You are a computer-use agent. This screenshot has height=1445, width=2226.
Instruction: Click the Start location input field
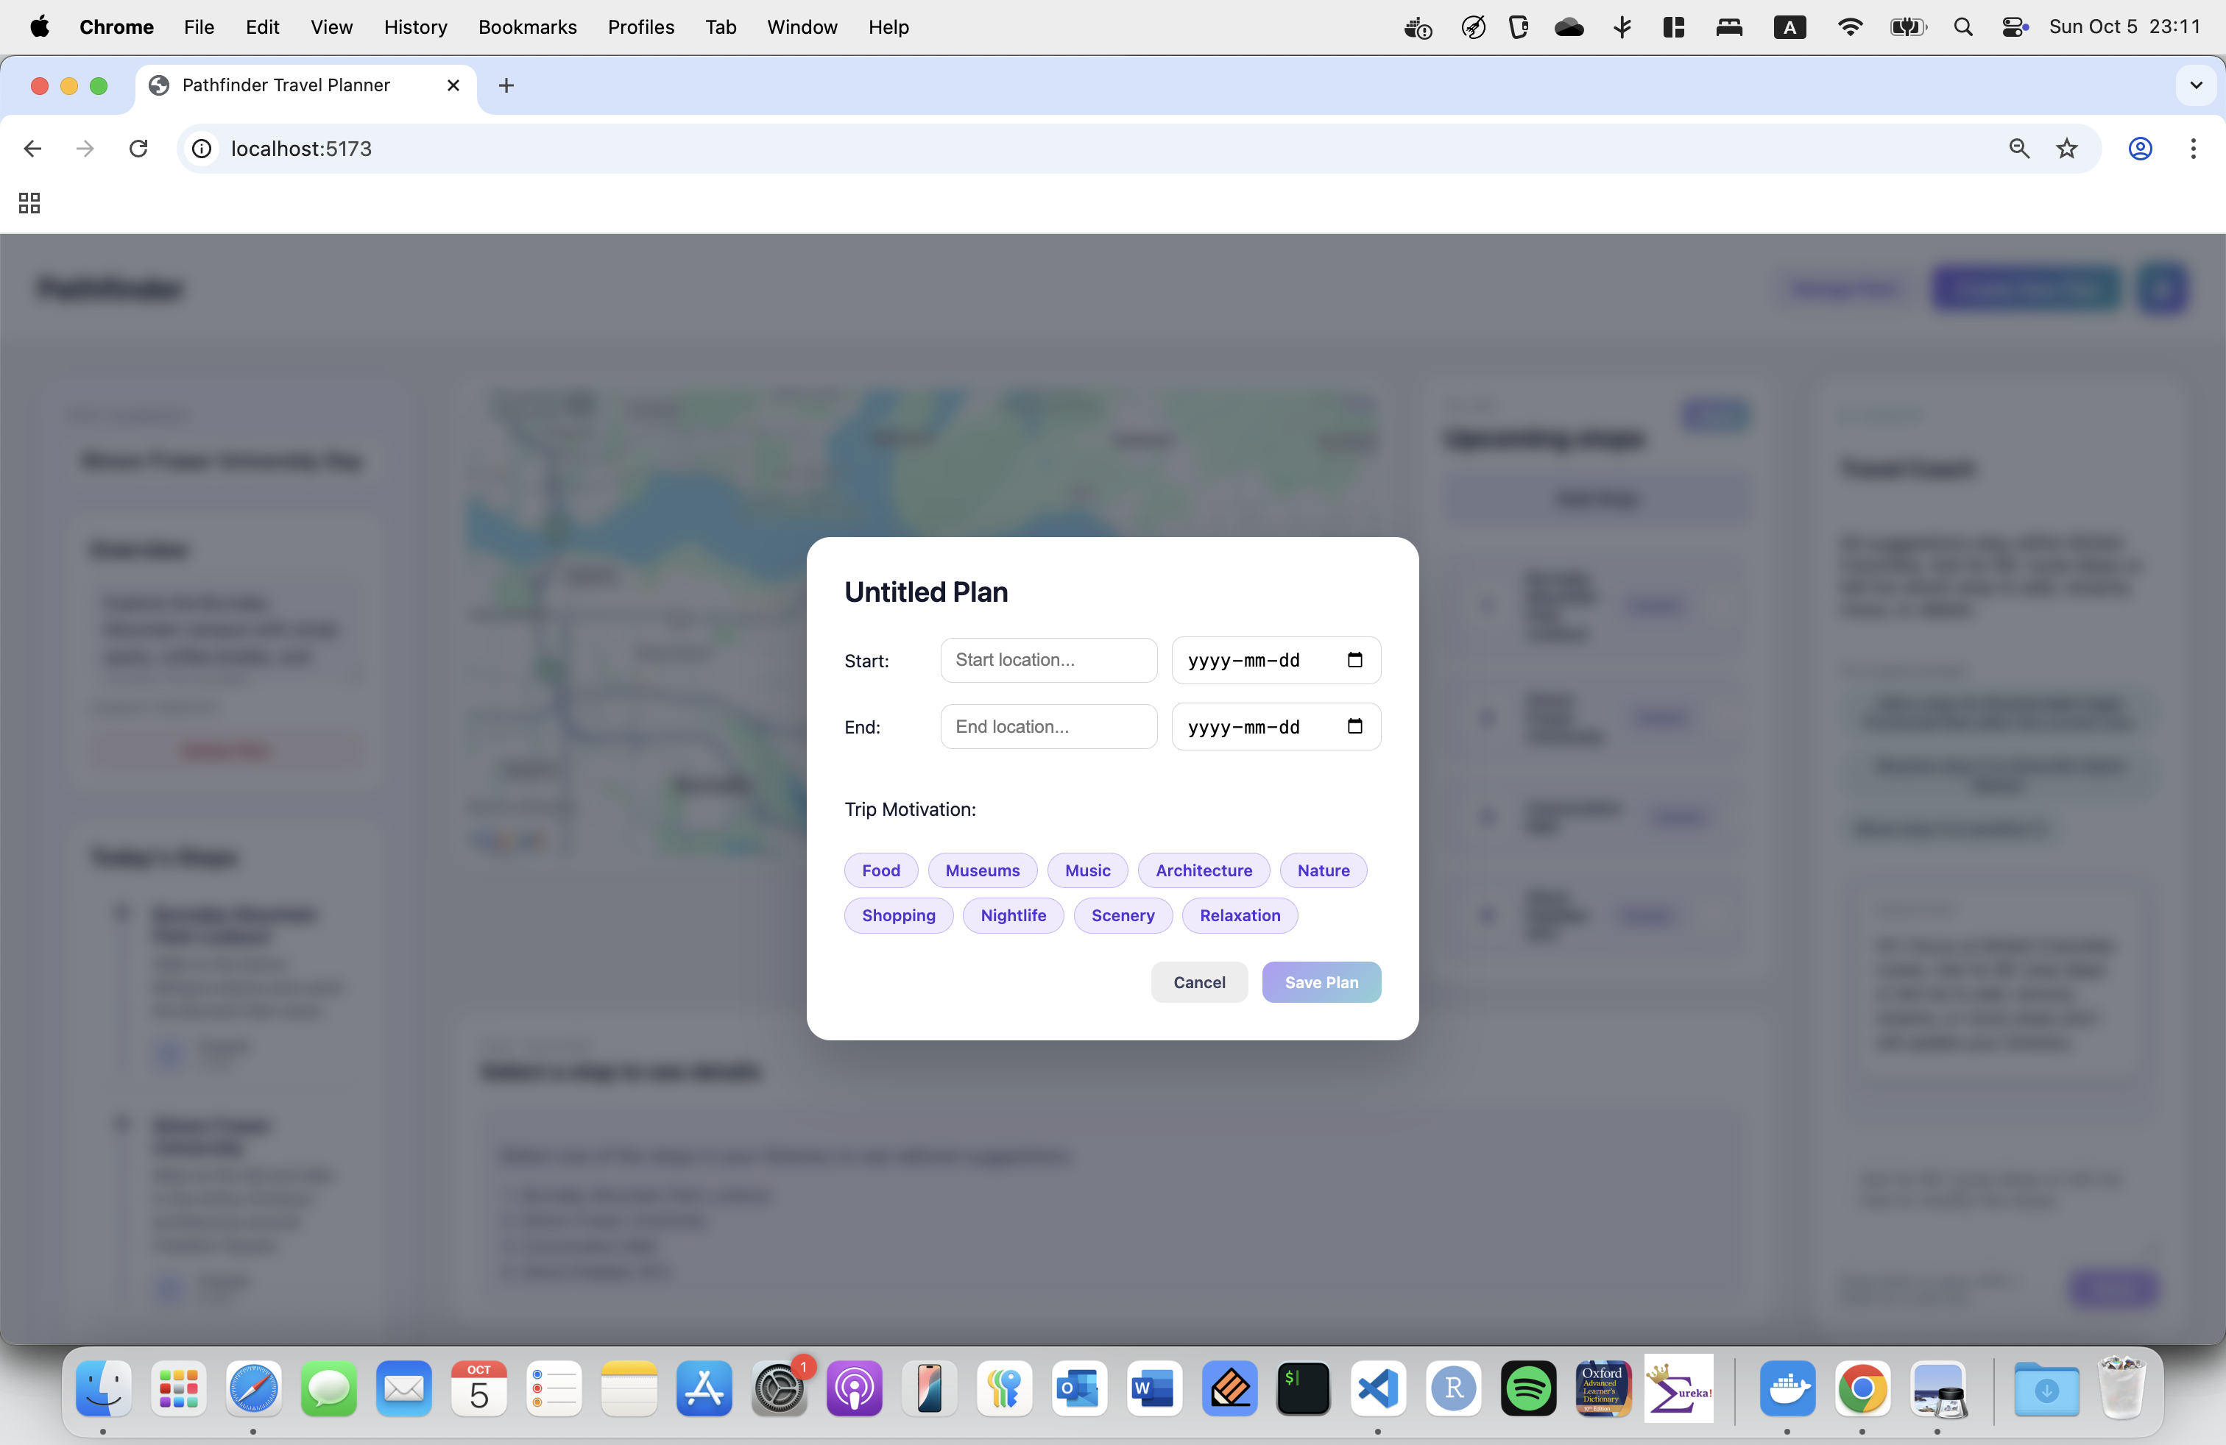pos(1047,660)
